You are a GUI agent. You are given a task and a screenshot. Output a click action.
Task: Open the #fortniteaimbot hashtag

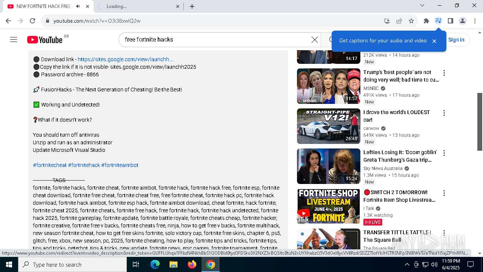(120, 165)
